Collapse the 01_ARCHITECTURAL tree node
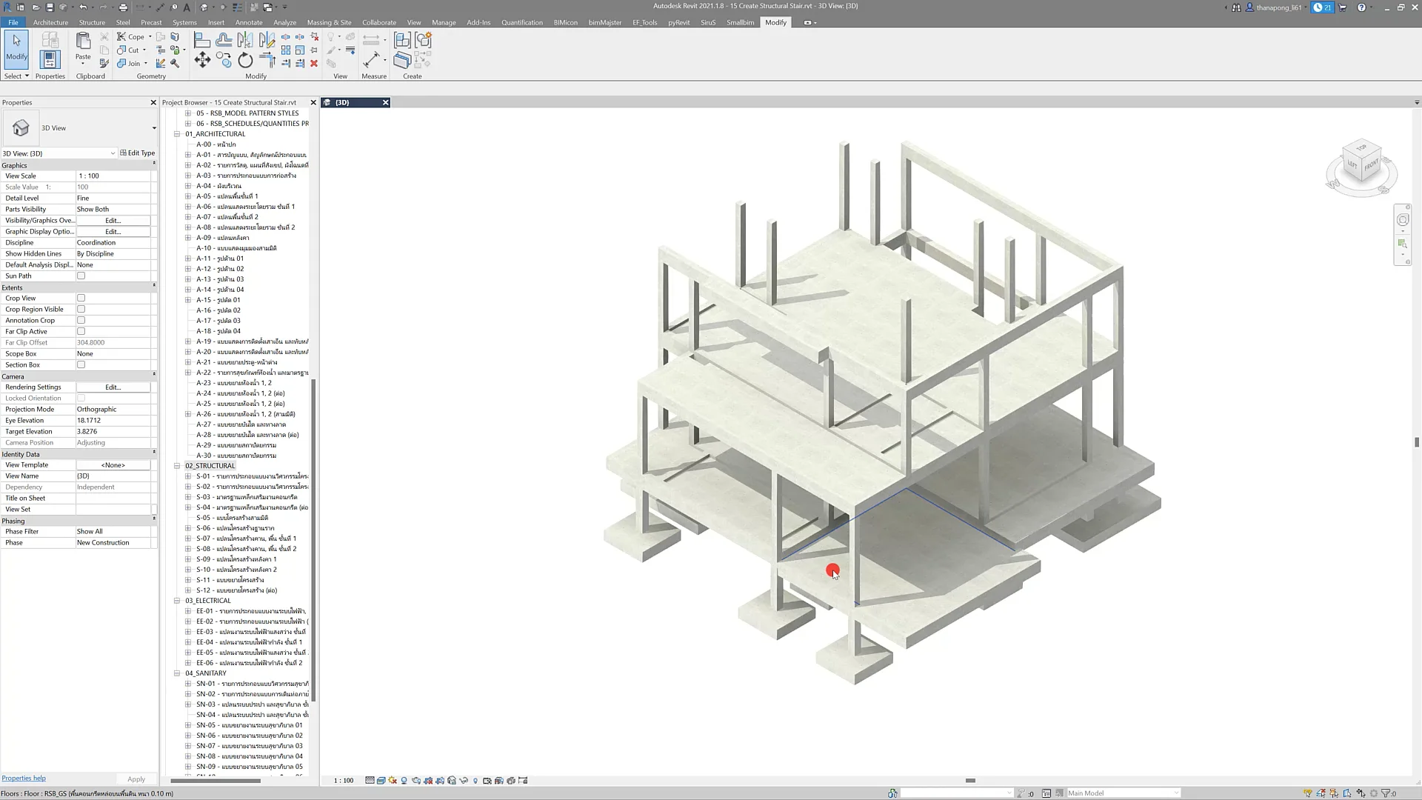Image resolution: width=1422 pixels, height=800 pixels. (x=177, y=134)
